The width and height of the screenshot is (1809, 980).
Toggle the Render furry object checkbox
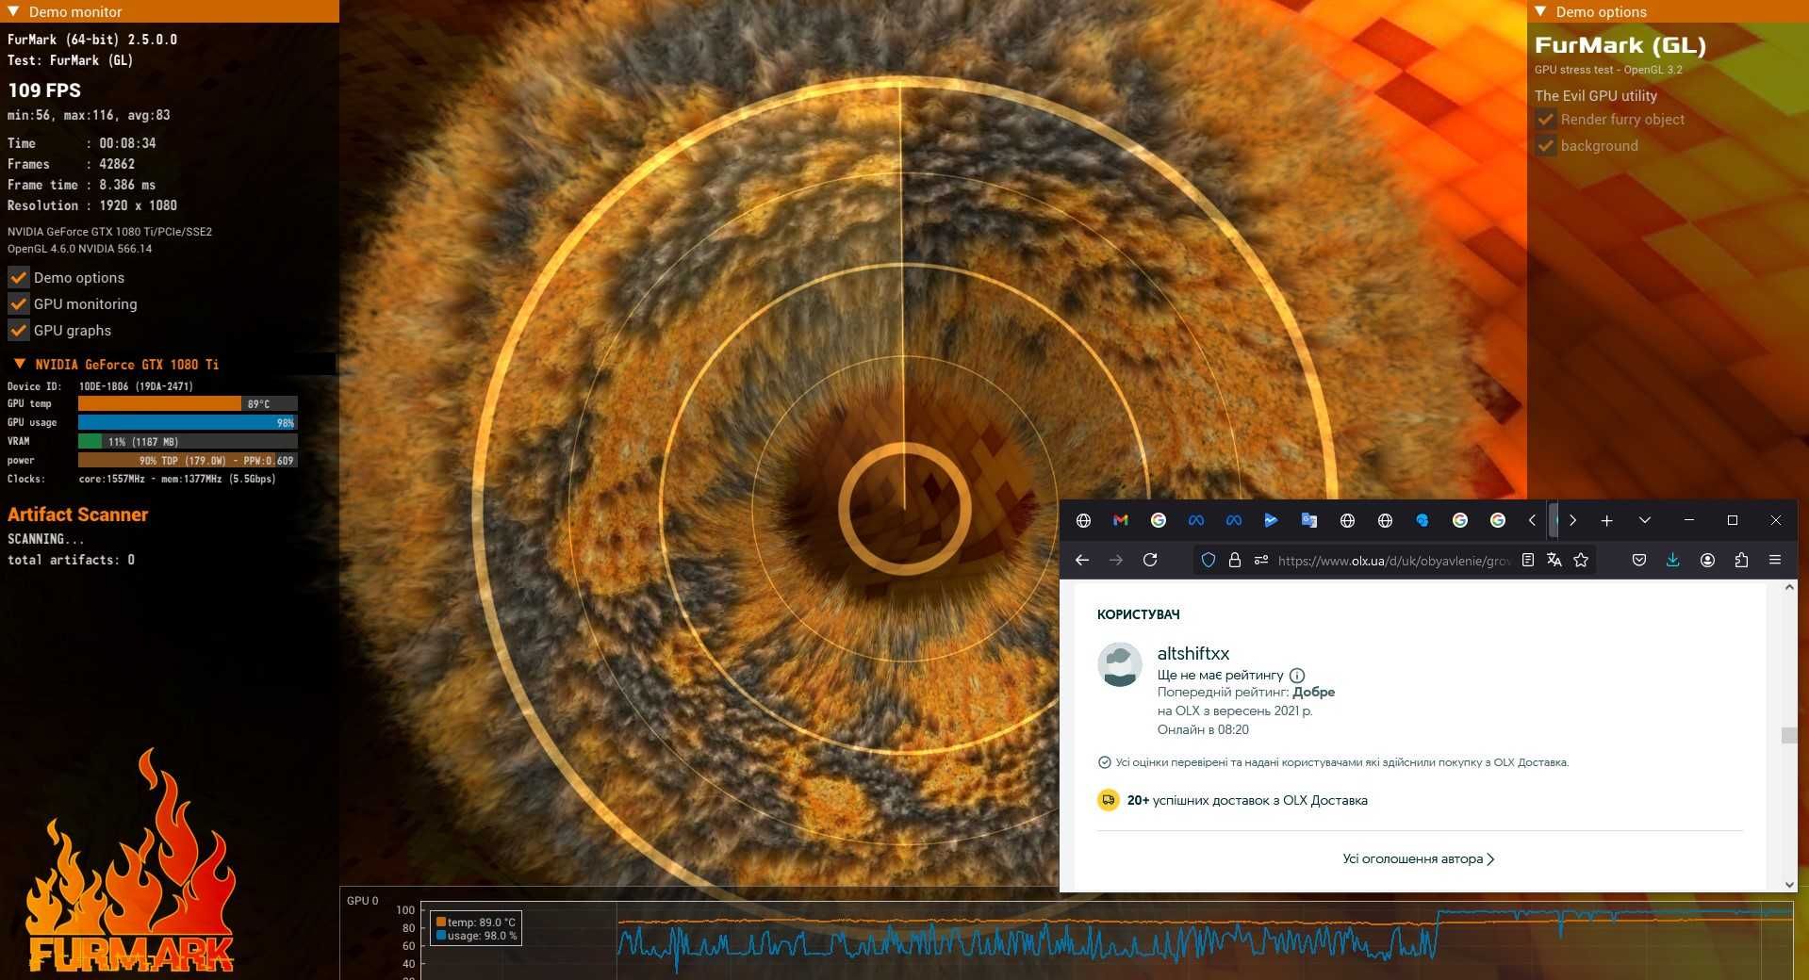pos(1545,119)
